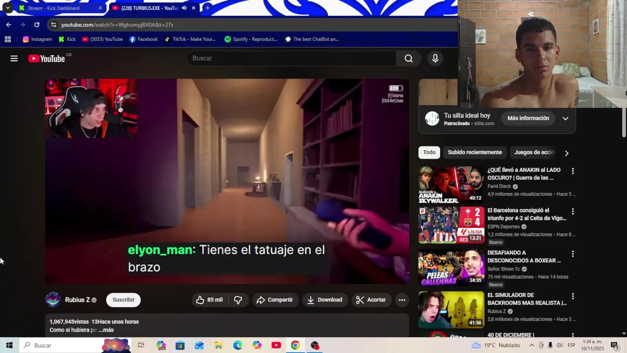This screenshot has height=353, width=627.
Task: Expand the sponsored ad chevron
Action: 565,118
